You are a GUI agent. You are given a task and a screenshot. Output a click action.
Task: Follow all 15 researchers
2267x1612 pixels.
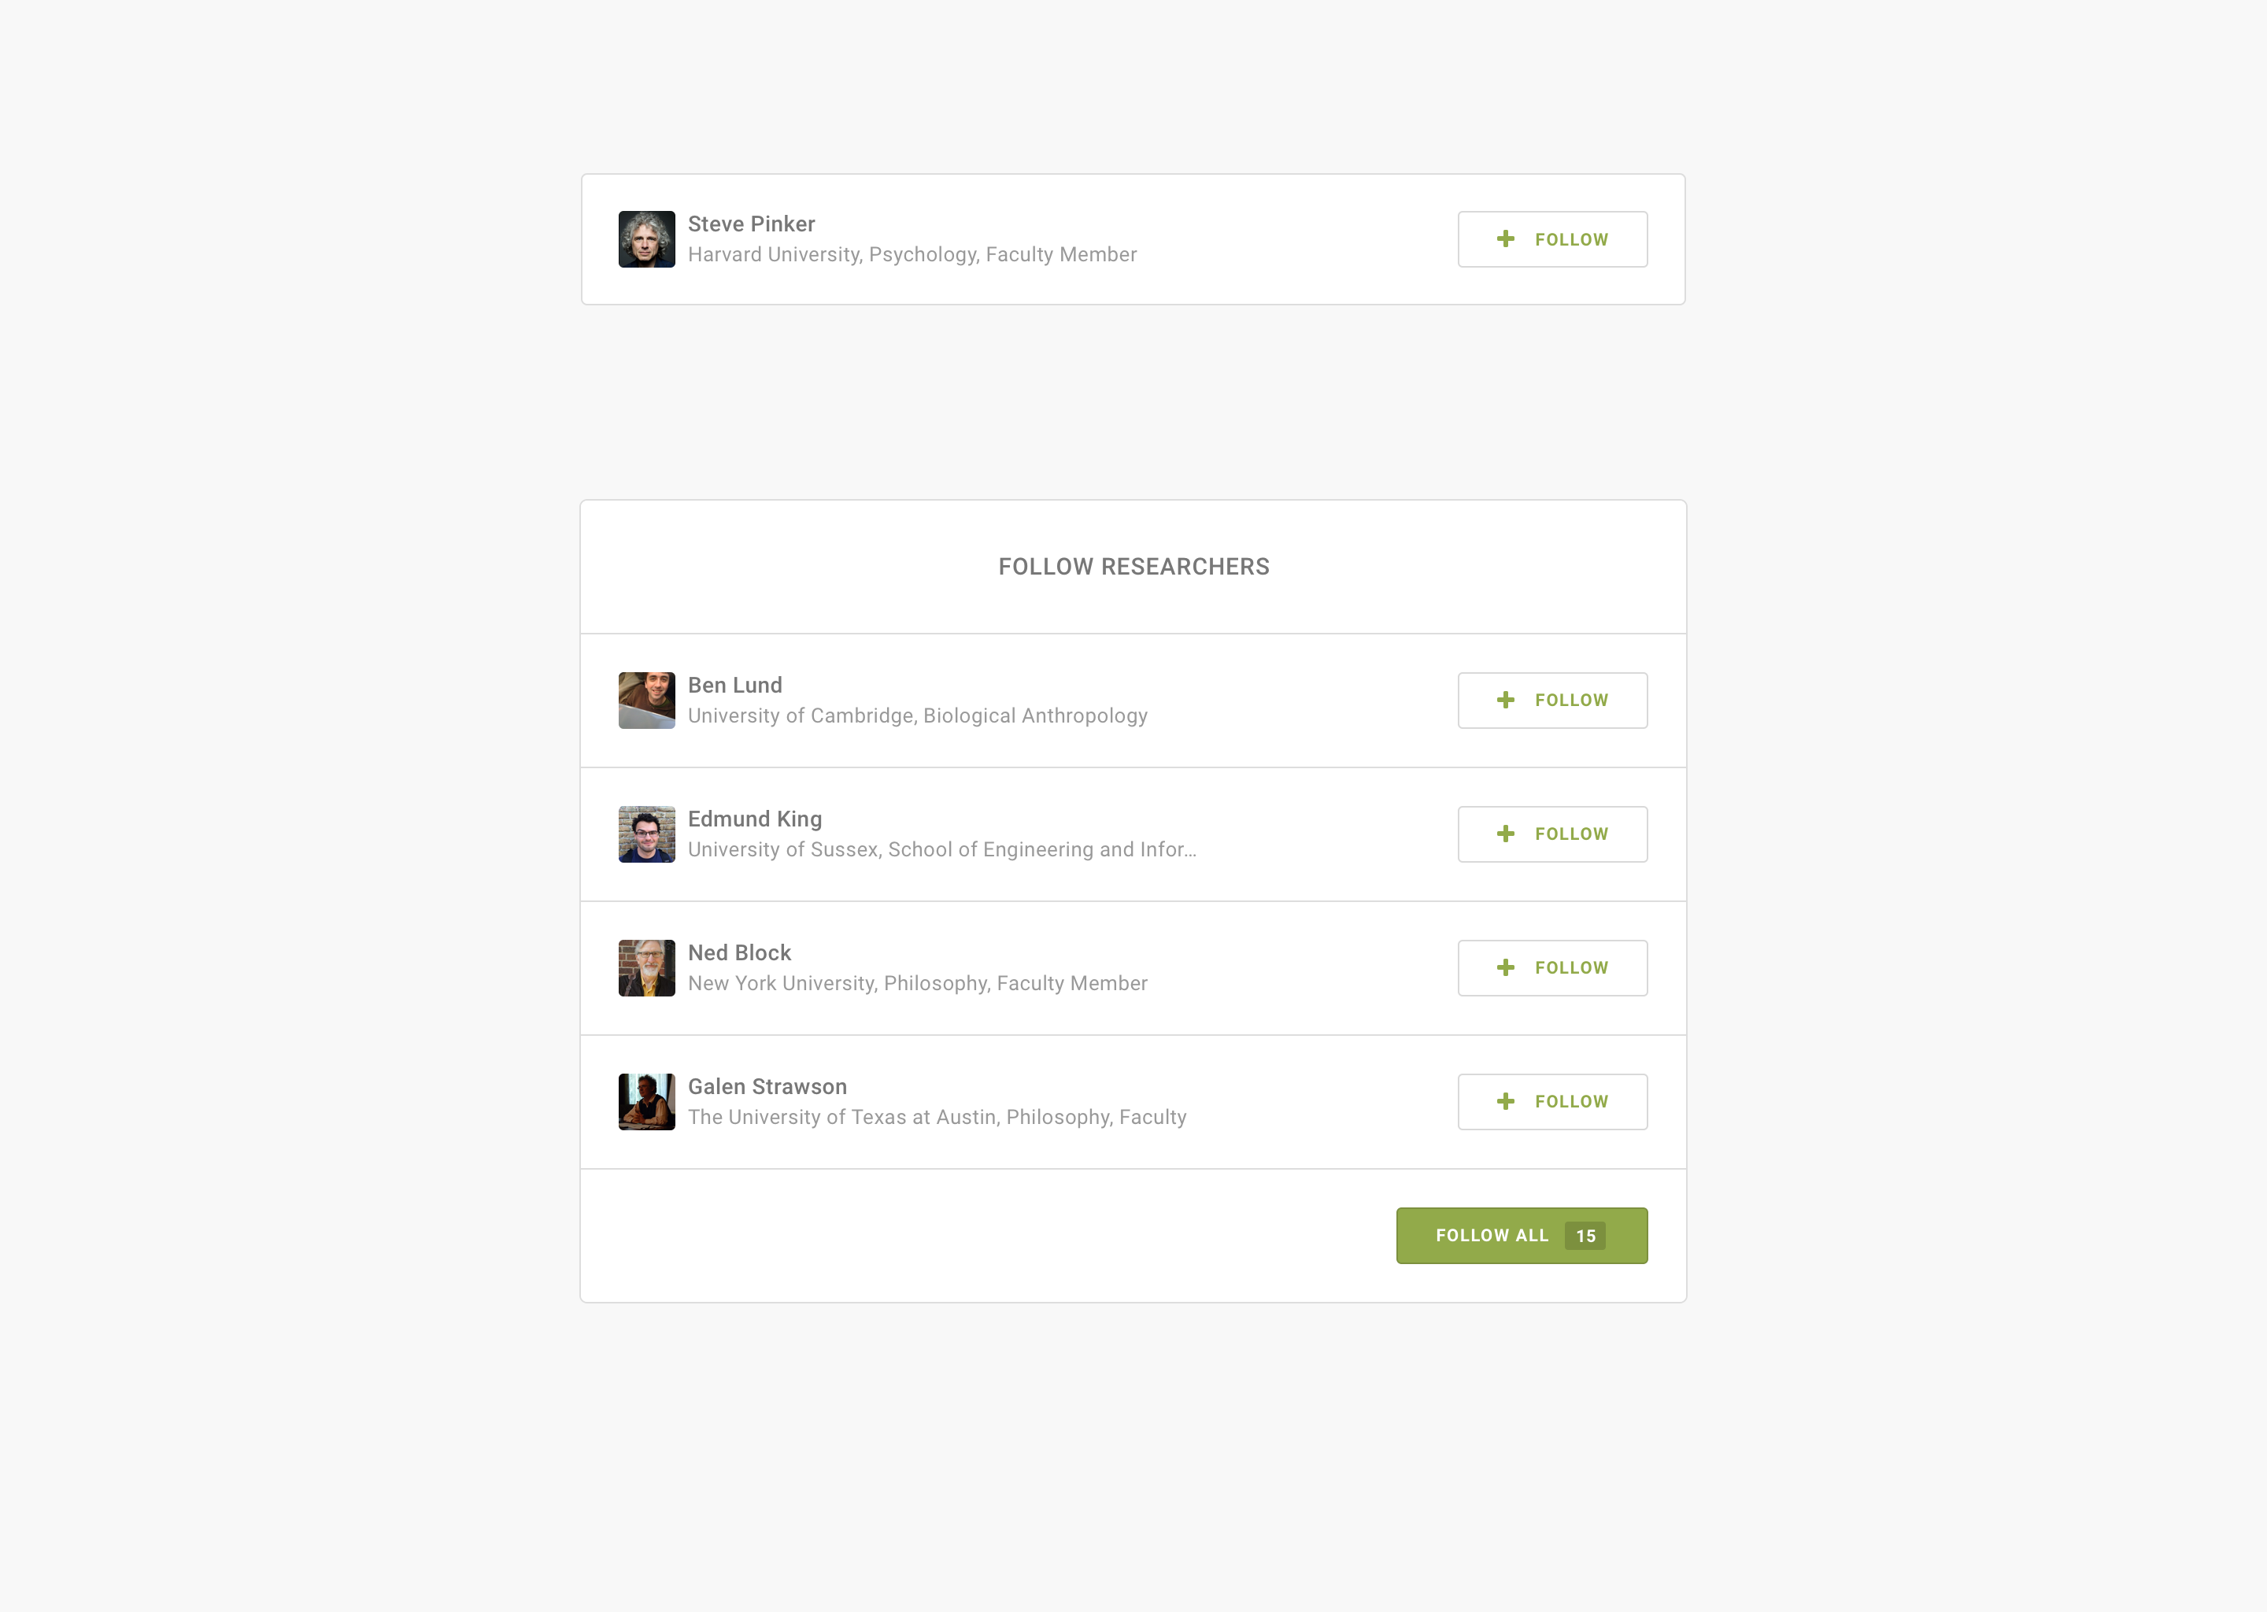point(1522,1236)
